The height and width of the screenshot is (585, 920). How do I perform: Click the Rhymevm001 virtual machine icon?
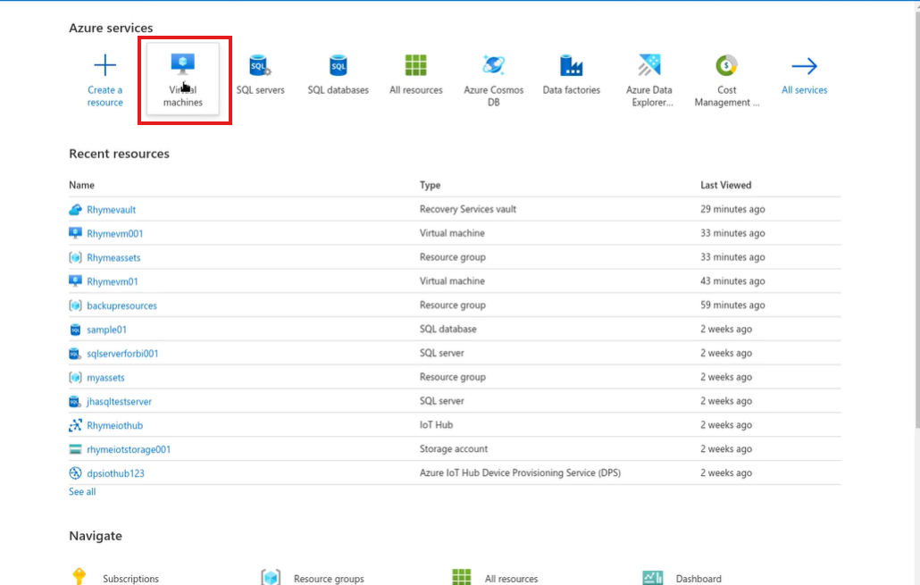click(x=75, y=233)
